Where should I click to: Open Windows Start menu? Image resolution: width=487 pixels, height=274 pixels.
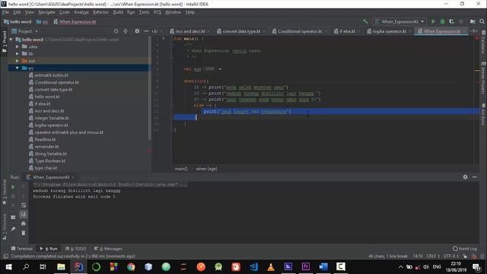coord(8,267)
